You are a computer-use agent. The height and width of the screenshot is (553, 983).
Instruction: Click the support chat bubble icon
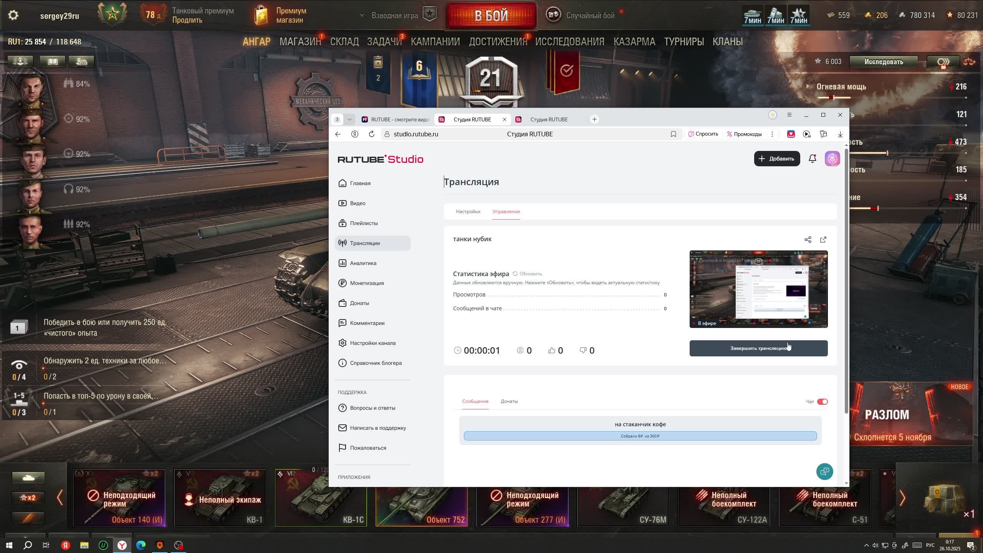(x=824, y=472)
